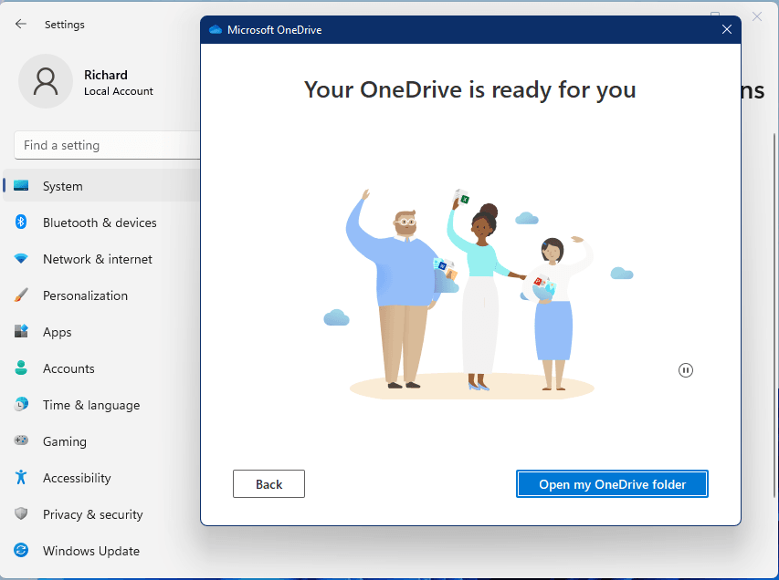
Task: Click the Accounts person icon
Action: (x=21, y=368)
